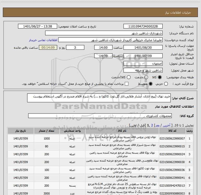Click quantity 3000 in row 8
The height and width of the screenshot is (195, 201).
[46, 193]
